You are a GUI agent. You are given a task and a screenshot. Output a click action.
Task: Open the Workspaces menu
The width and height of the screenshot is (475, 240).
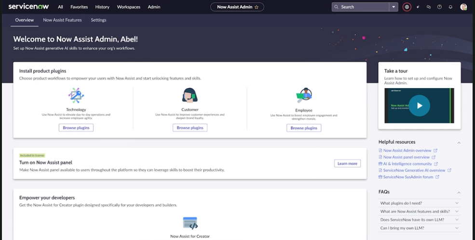click(x=129, y=7)
